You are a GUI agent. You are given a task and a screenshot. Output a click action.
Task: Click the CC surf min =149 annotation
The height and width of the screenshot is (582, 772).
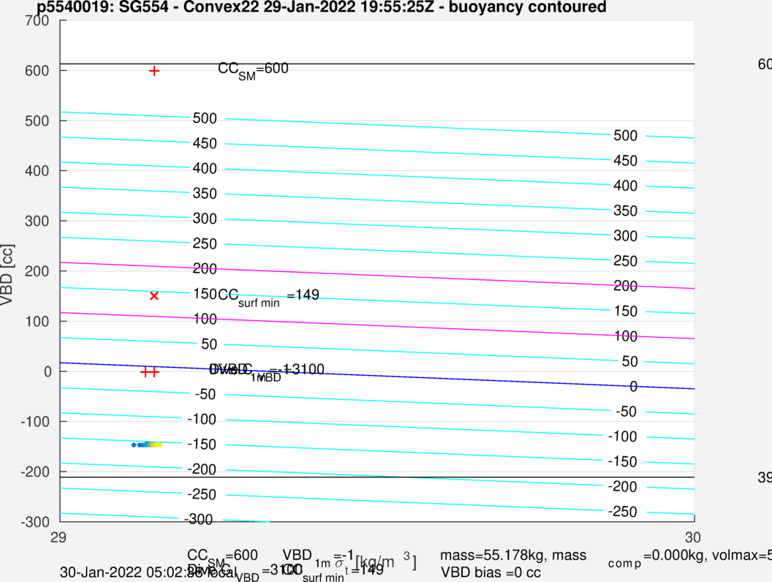point(268,298)
